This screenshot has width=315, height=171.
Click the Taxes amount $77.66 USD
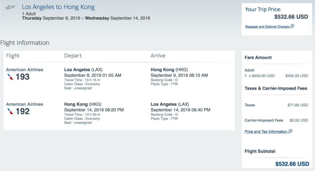298,105
